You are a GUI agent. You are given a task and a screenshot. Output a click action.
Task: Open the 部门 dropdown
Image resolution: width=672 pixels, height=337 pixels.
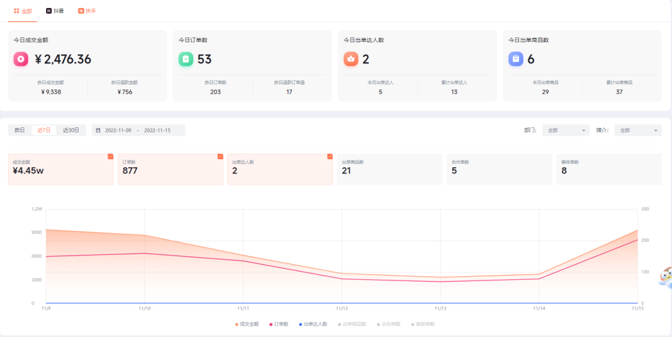565,131
